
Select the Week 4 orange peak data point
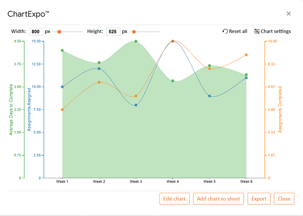pos(172,41)
